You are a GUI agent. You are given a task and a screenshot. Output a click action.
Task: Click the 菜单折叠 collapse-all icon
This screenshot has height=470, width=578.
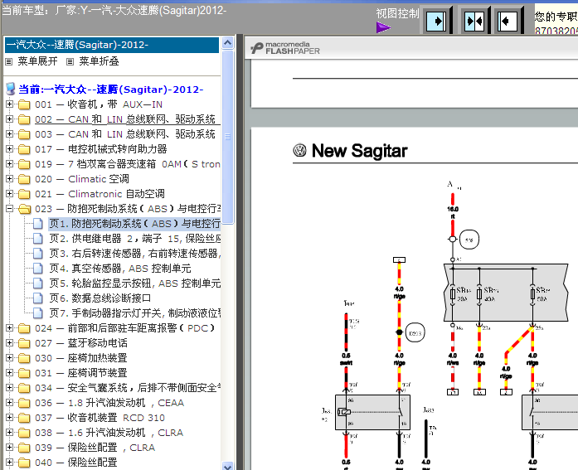click(x=70, y=61)
